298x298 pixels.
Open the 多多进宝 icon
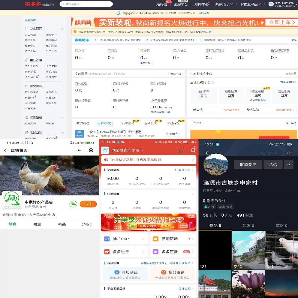pyautogui.click(x=107, y=252)
